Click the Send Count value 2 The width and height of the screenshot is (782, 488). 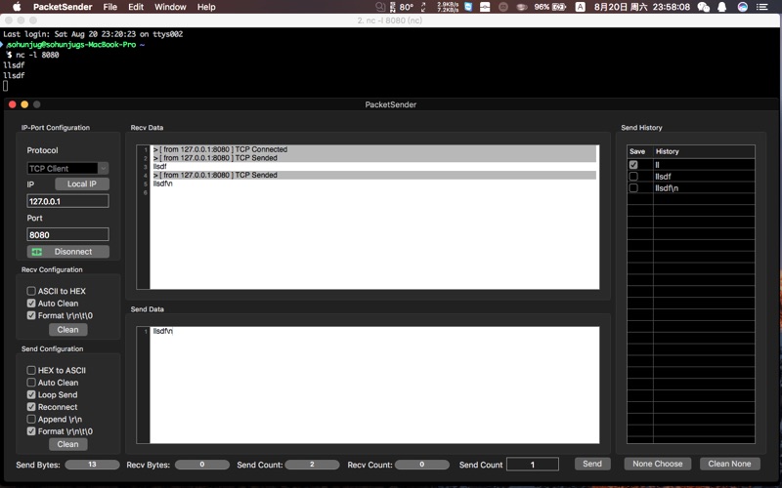click(x=312, y=465)
